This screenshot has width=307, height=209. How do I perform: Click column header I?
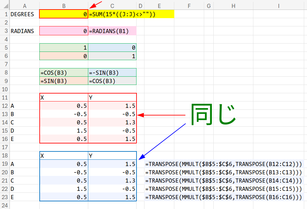(x=278, y=6)
